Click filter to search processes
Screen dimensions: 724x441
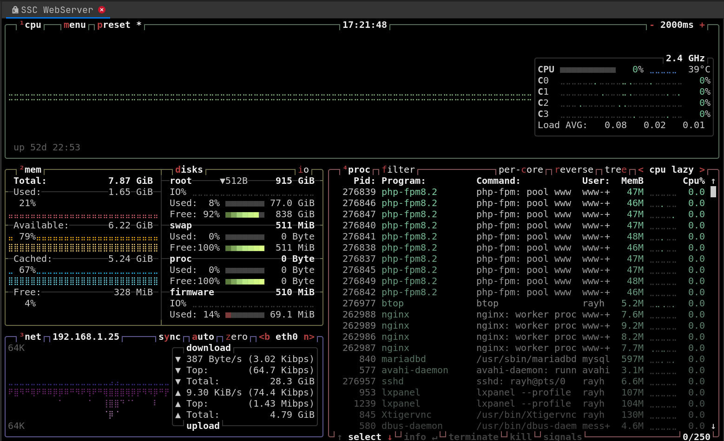tap(398, 169)
